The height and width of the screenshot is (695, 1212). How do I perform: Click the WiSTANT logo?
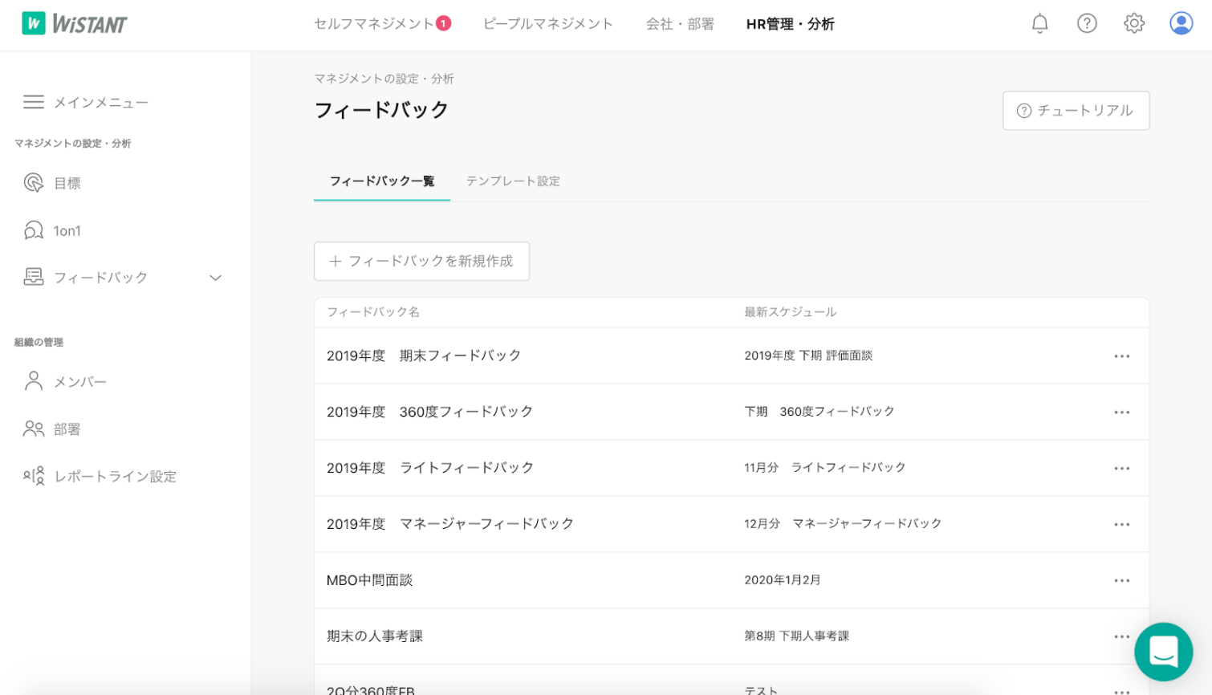coord(74,24)
